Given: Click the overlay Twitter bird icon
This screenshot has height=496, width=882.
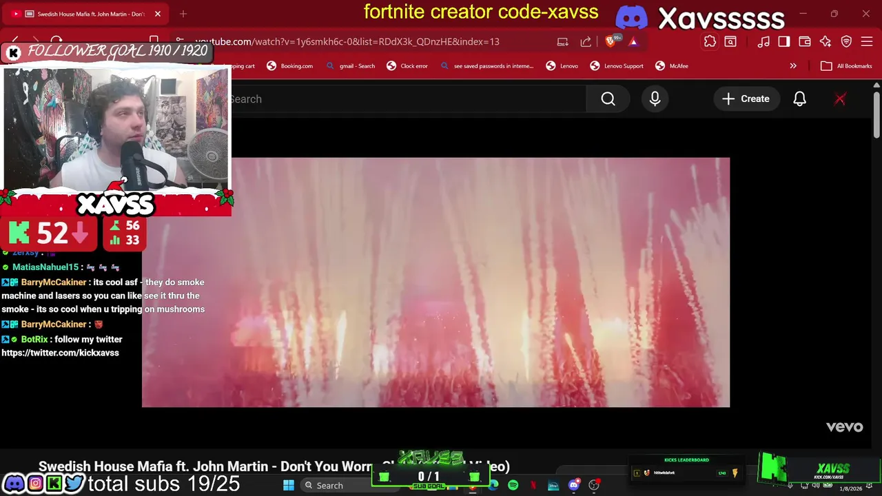Looking at the screenshot, I should coord(74,484).
